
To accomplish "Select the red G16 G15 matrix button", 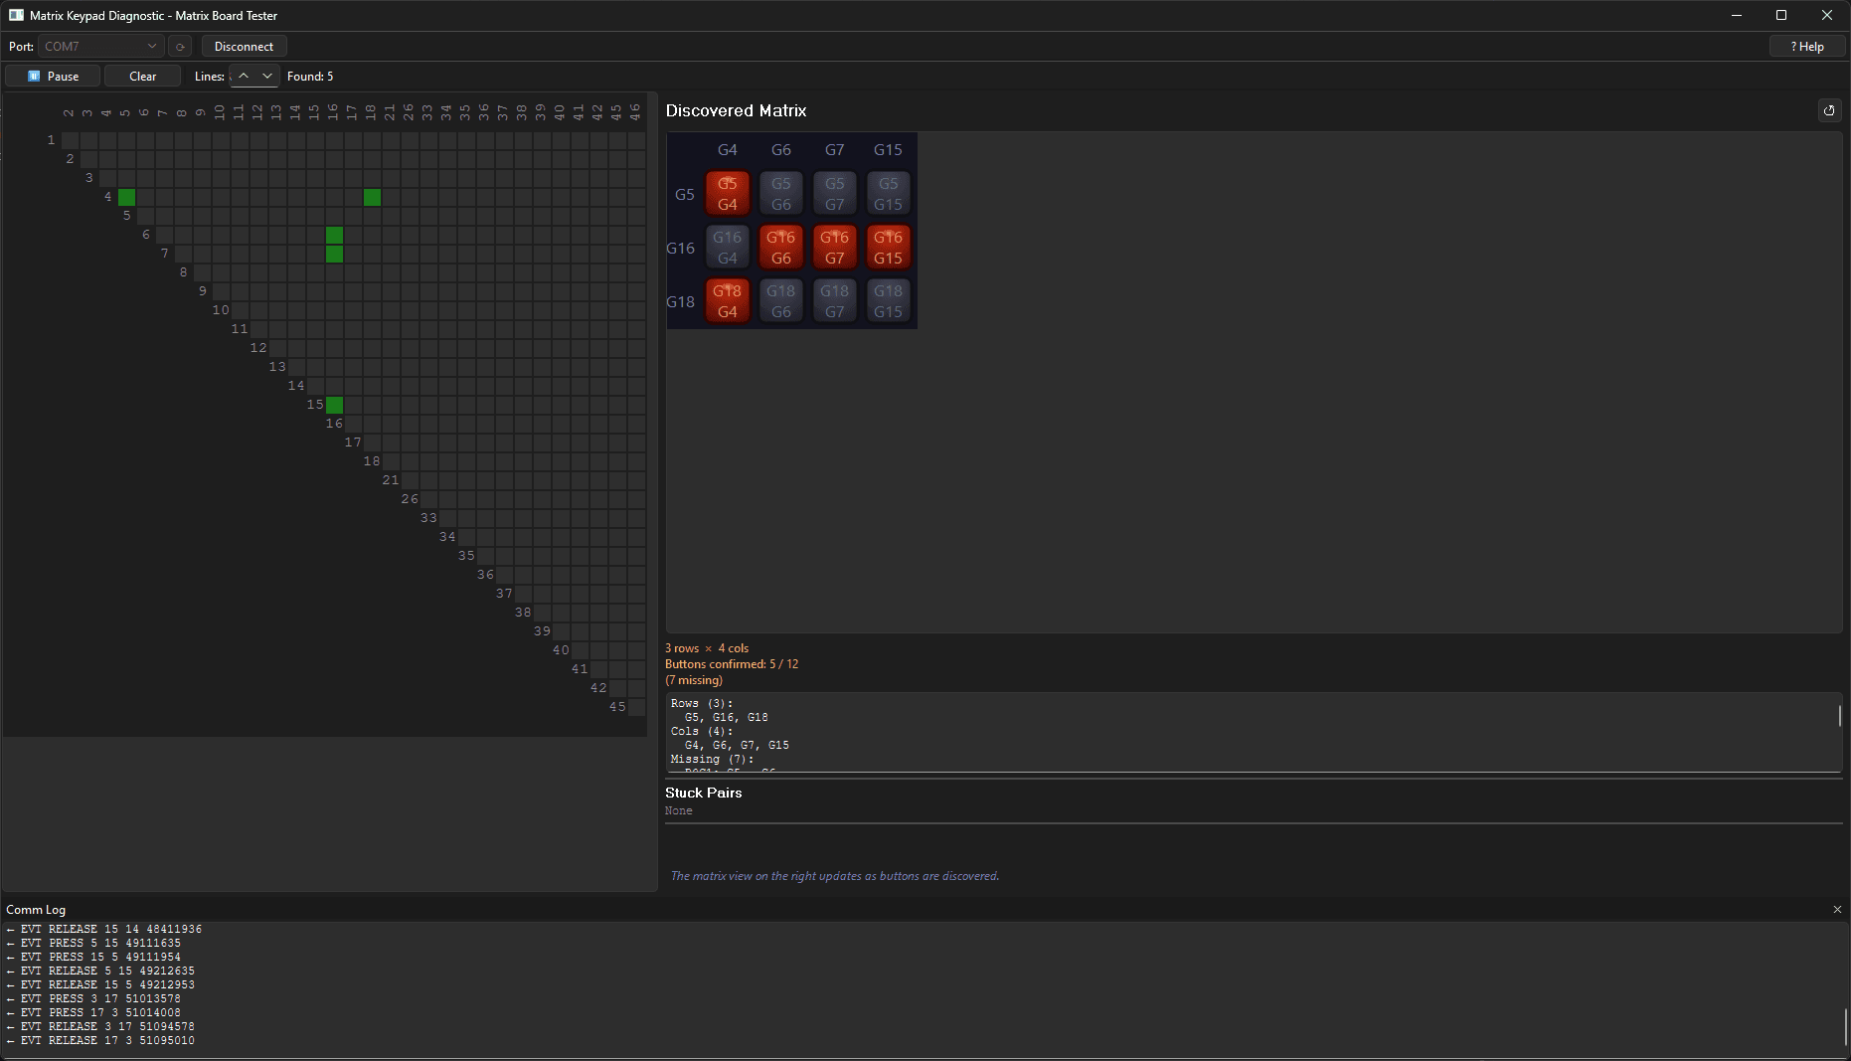I will click(889, 248).
